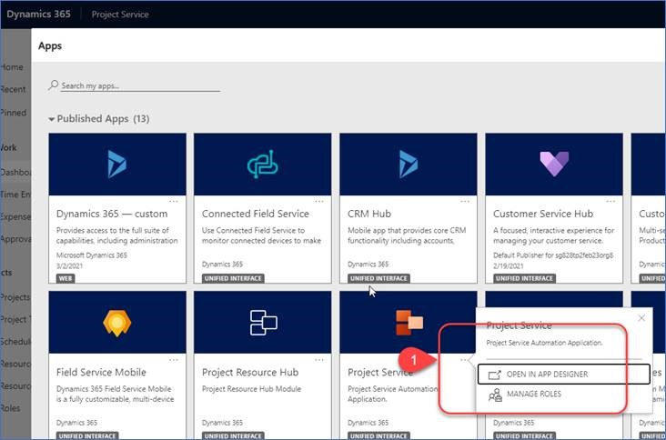Open the Connected Field Service app icon
The image size is (666, 440).
tap(262, 164)
